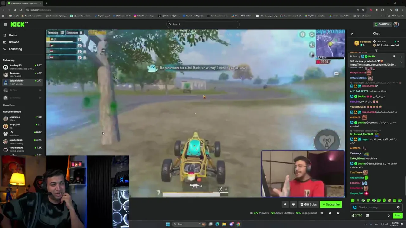
Task: Report stream with warning icon
Action: click(x=330, y=213)
